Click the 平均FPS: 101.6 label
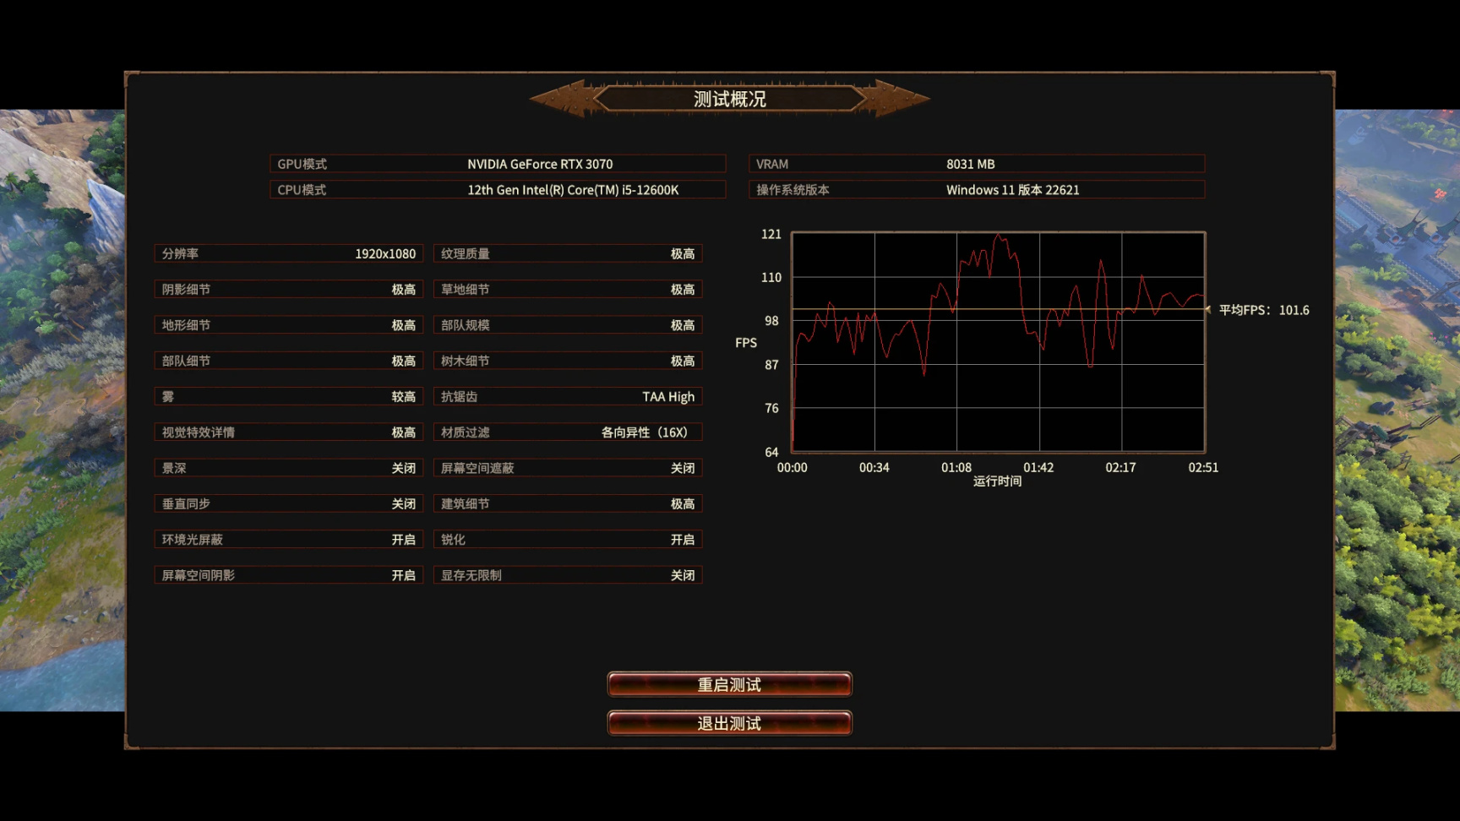Viewport: 1460px width, 821px height. pyautogui.click(x=1264, y=310)
